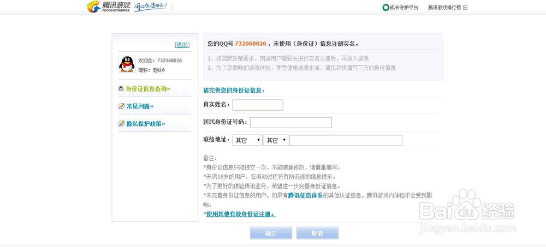Open the 腾讯征信体系 link
The image size is (546, 247).
305,196
